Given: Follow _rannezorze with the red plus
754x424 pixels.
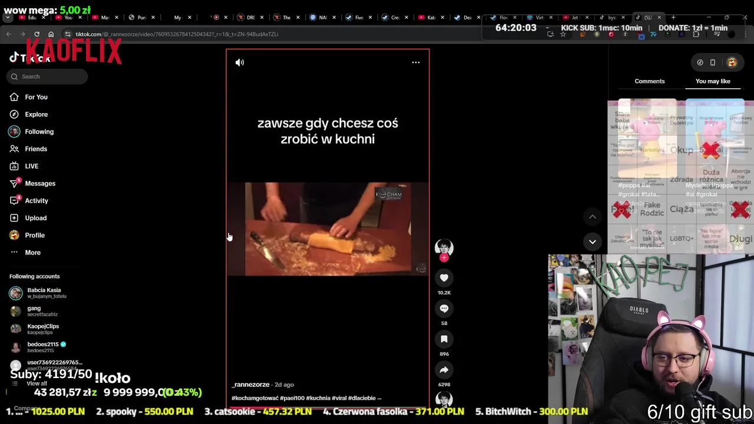Looking at the screenshot, I should [x=444, y=257].
